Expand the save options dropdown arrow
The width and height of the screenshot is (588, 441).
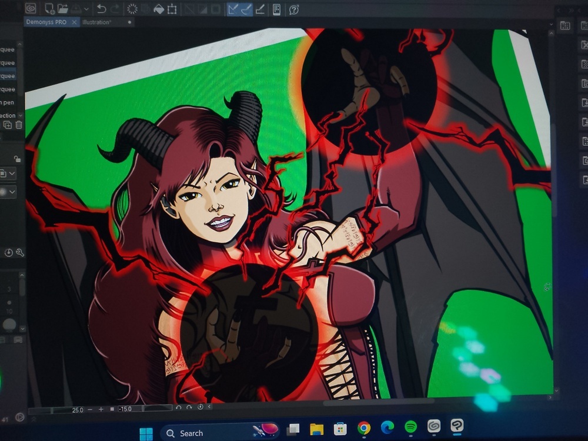pyautogui.click(x=86, y=9)
